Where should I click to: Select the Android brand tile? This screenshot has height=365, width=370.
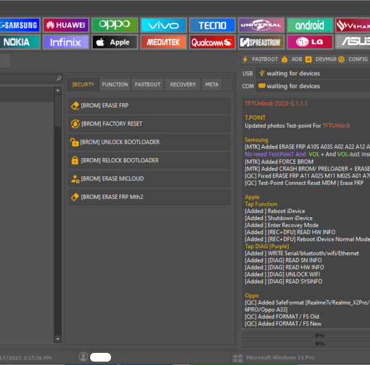click(x=310, y=25)
